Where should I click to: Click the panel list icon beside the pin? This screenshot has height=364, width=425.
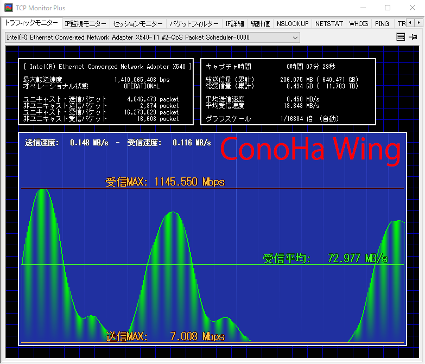[x=401, y=37]
